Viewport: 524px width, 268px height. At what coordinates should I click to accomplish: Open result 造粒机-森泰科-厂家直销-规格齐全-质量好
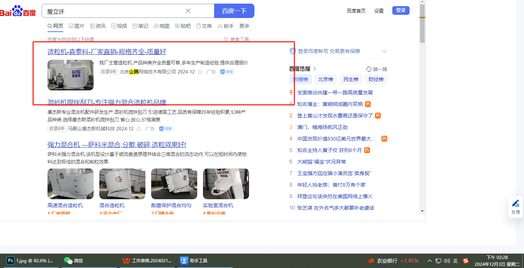tap(107, 52)
